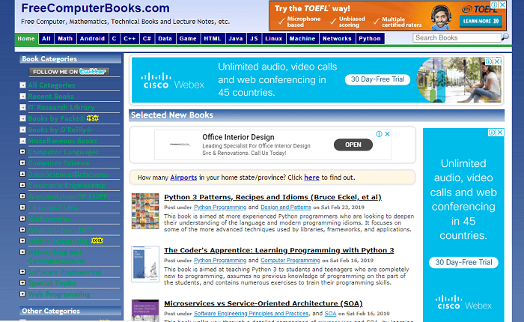Go to the Home tab
The image size is (524, 322).
26,38
